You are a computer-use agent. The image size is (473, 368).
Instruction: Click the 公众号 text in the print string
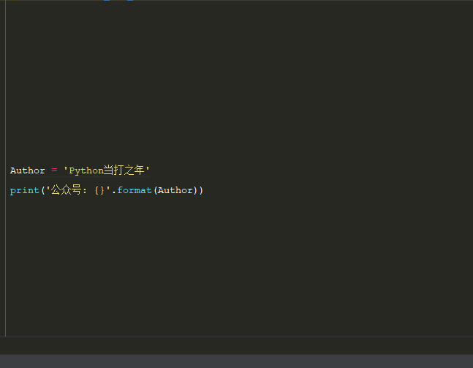pos(66,190)
